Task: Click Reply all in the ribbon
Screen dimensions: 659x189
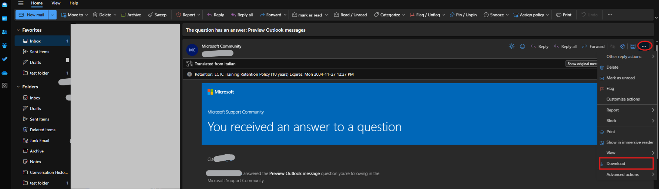Action: pyautogui.click(x=242, y=15)
